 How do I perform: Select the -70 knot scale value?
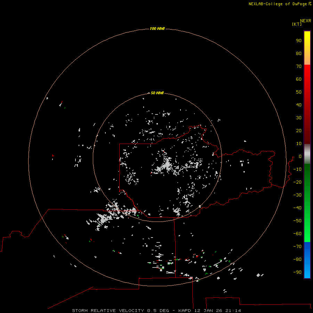pos(297,246)
